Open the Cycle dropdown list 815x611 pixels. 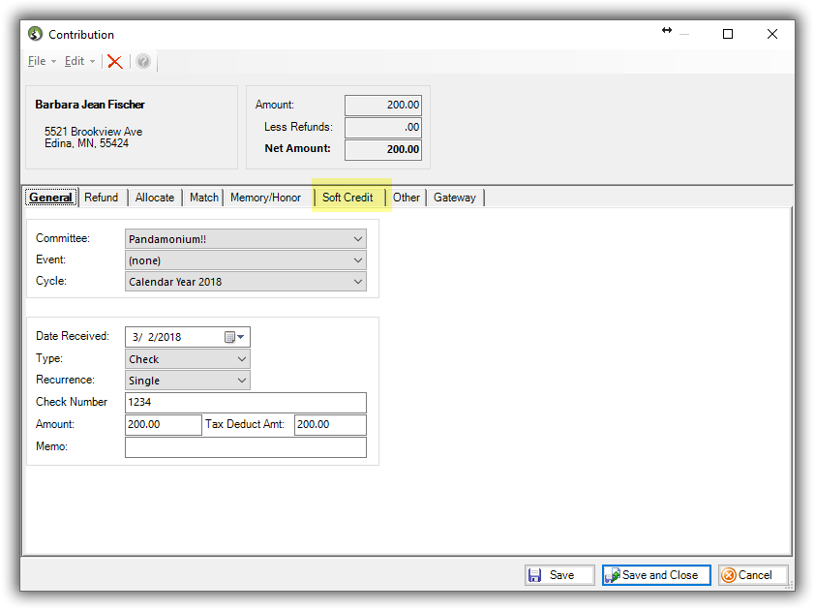click(358, 282)
